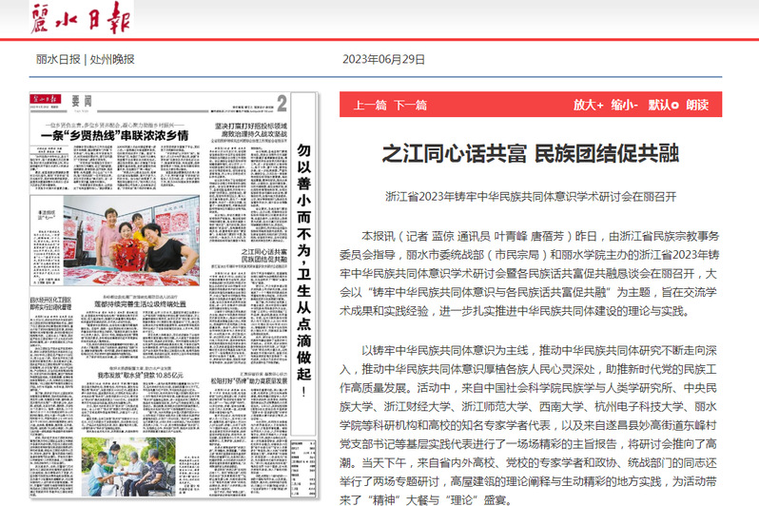The height and width of the screenshot is (506, 759).
Task: Switch to 丽水日报 edition
Action: (58, 59)
